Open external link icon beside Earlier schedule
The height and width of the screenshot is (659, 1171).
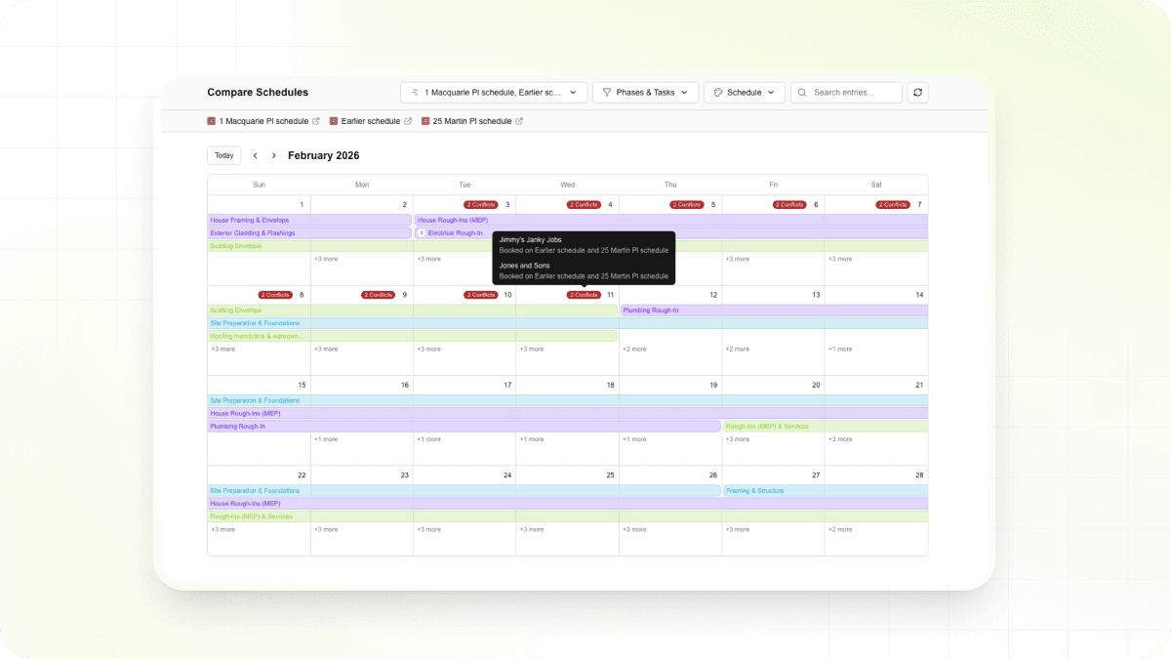click(x=407, y=121)
